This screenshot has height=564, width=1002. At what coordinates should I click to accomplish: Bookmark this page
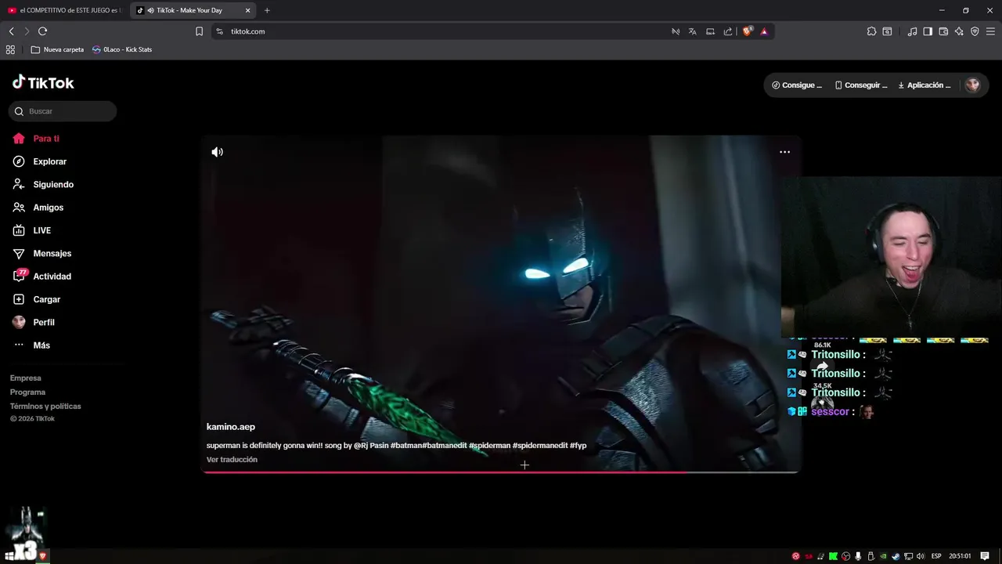click(199, 31)
